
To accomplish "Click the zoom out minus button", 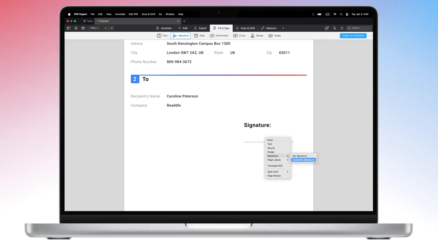I will (x=105, y=28).
